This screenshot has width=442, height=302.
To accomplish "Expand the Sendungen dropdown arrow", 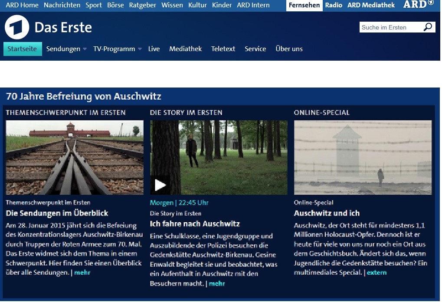I will (85, 49).
